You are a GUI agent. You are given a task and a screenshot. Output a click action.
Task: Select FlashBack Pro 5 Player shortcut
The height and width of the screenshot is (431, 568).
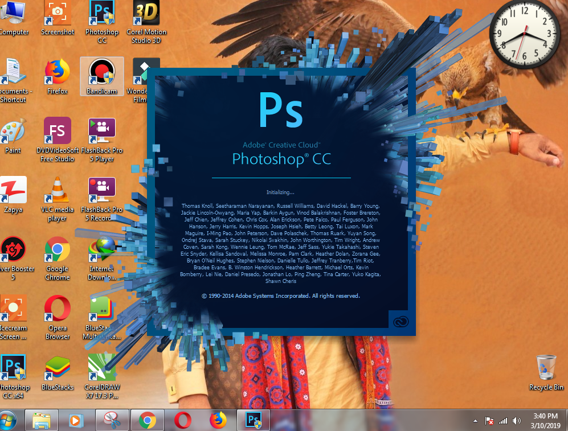pos(102,139)
